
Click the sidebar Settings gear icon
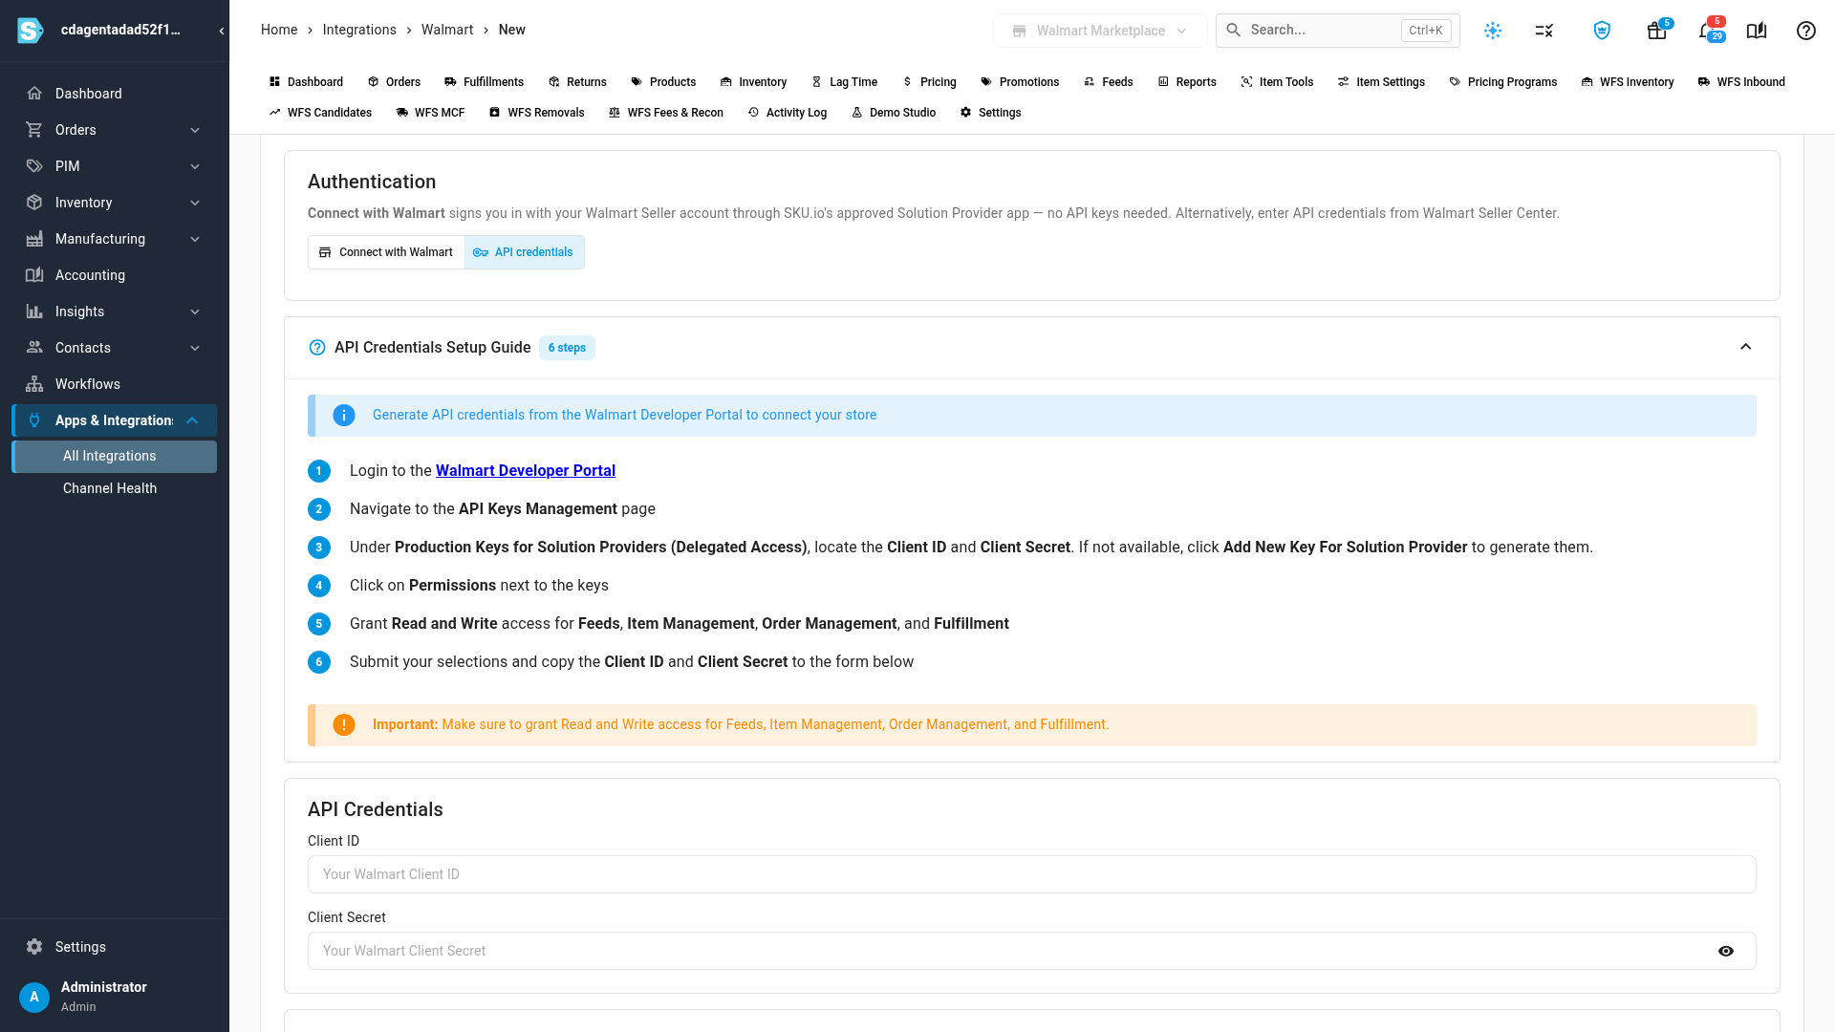click(34, 947)
